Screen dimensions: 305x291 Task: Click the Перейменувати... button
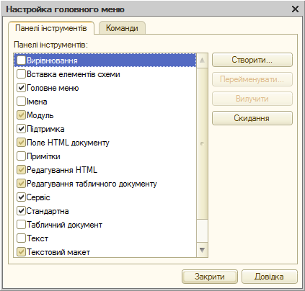pos(252,79)
